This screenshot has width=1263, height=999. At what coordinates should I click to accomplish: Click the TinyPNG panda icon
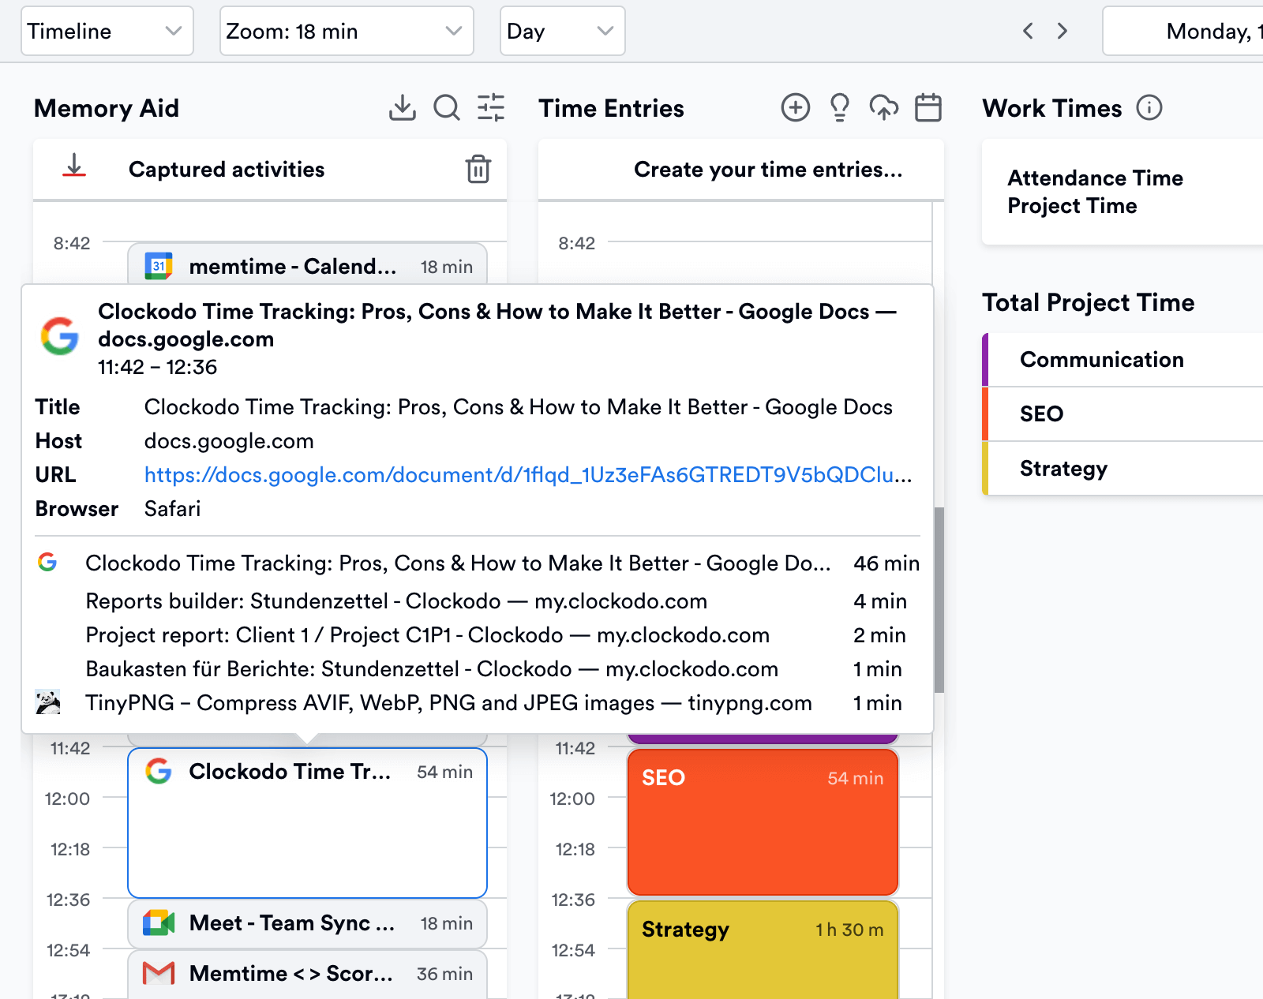coord(48,702)
